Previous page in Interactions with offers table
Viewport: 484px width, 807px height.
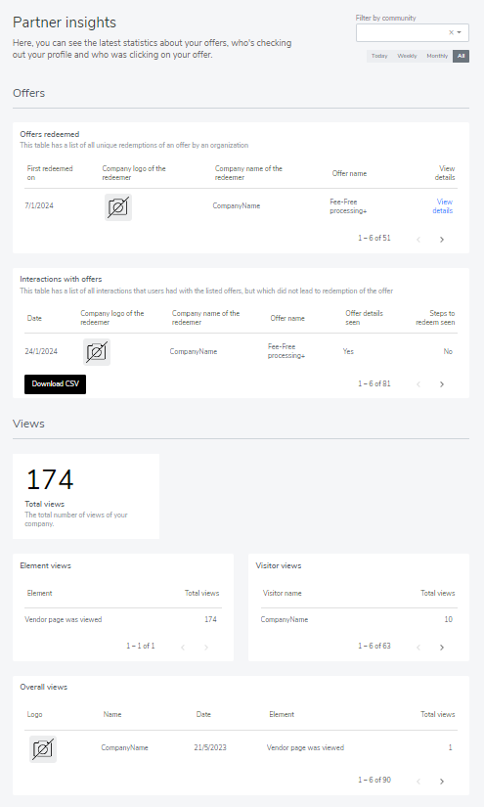(418, 384)
